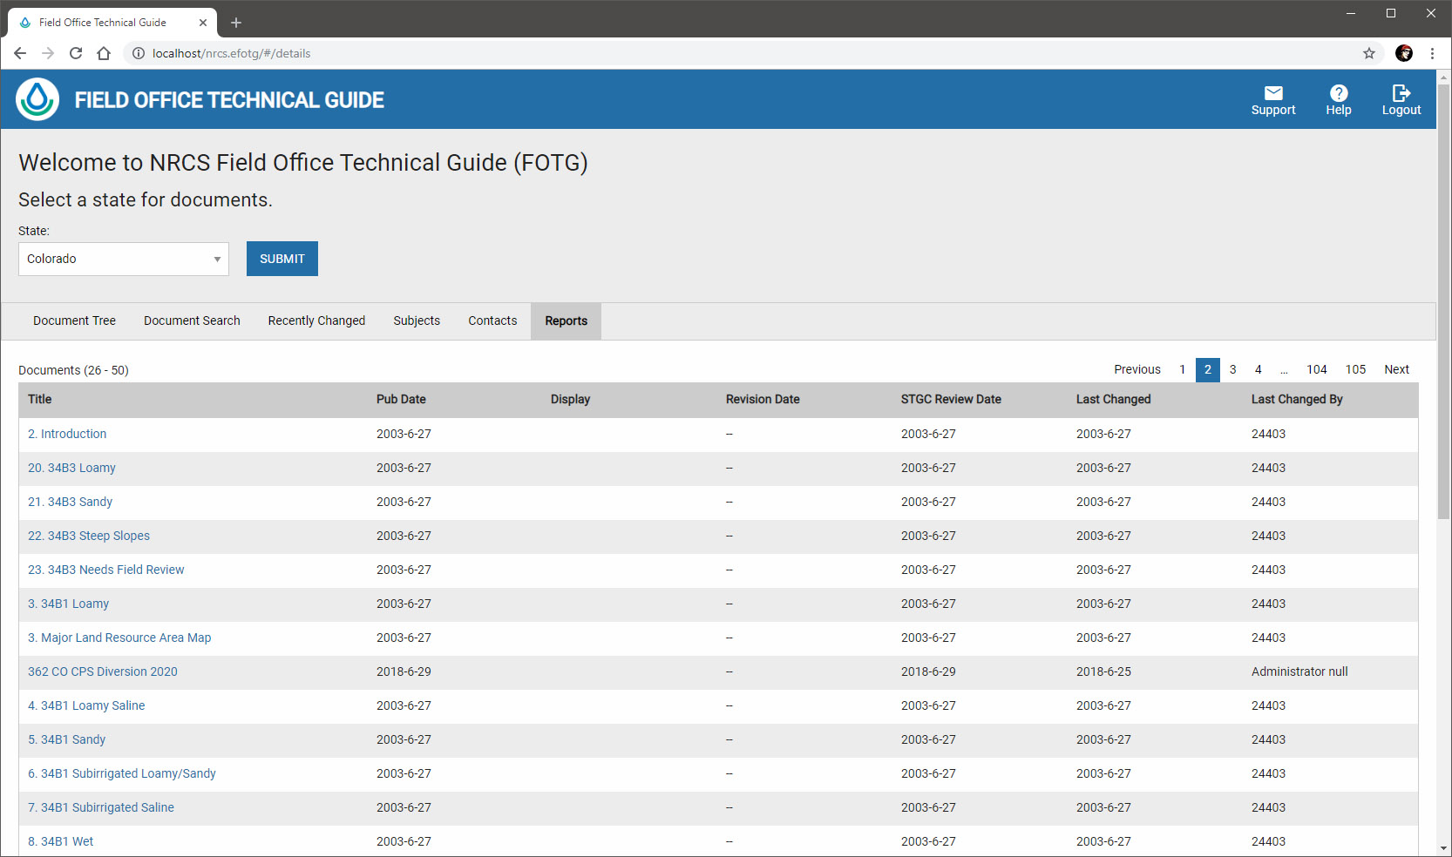The image size is (1452, 857).
Task: Click the SUBMIT button
Action: click(282, 259)
